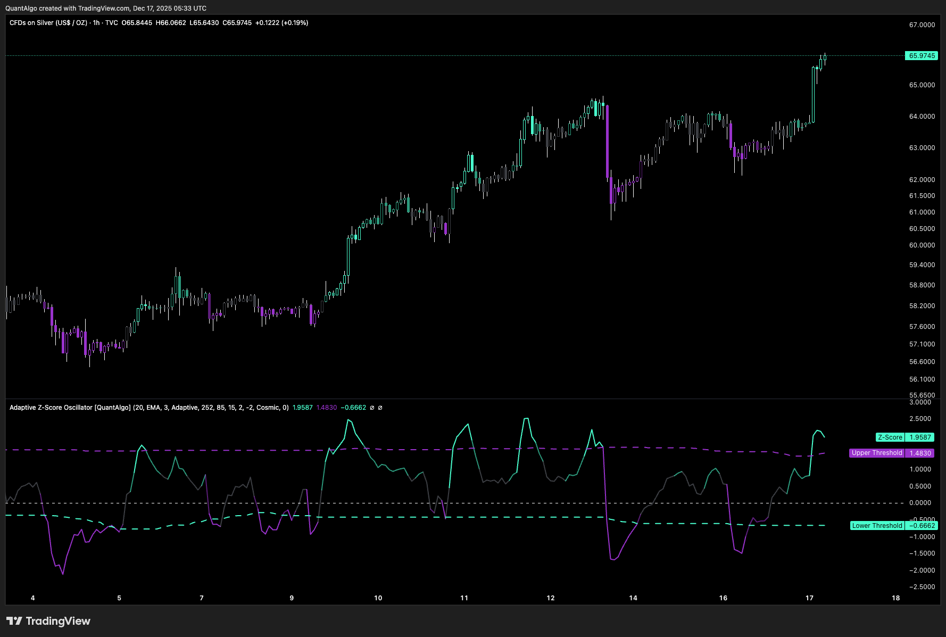This screenshot has height=637, width=946.
Task: Click the "Lower Threshold" label tag
Action: point(877,526)
